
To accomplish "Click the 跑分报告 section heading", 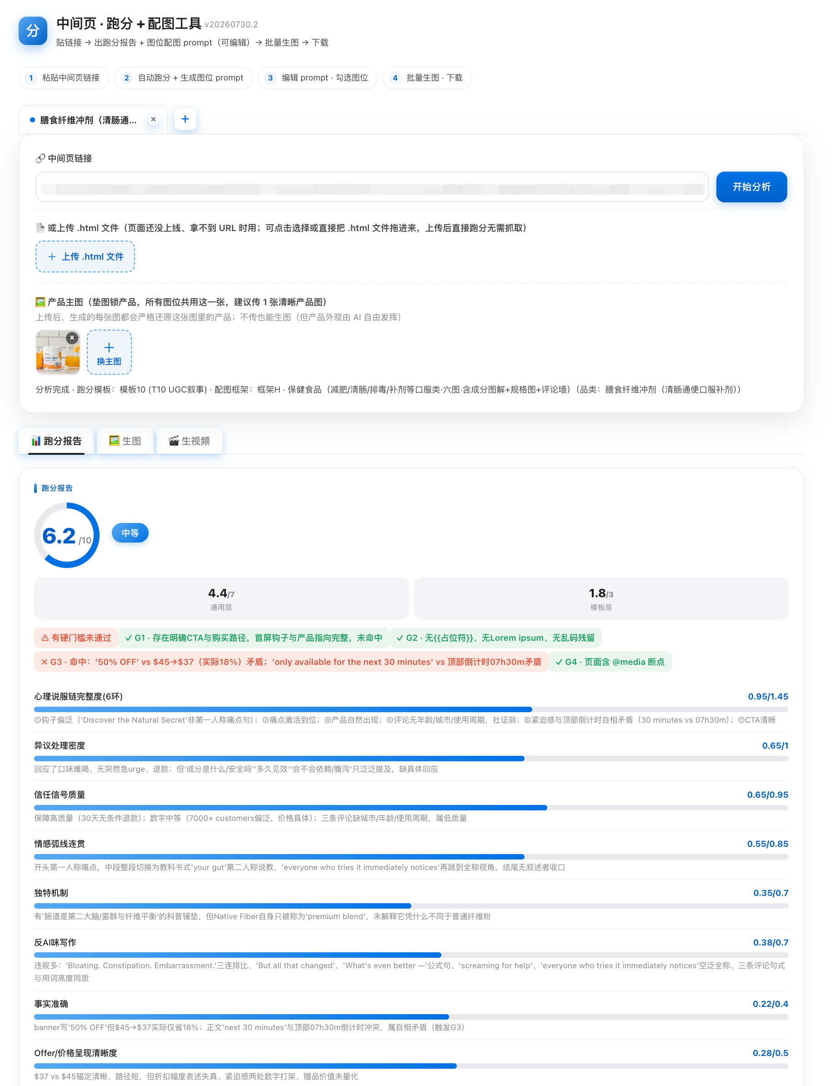I will (x=57, y=488).
